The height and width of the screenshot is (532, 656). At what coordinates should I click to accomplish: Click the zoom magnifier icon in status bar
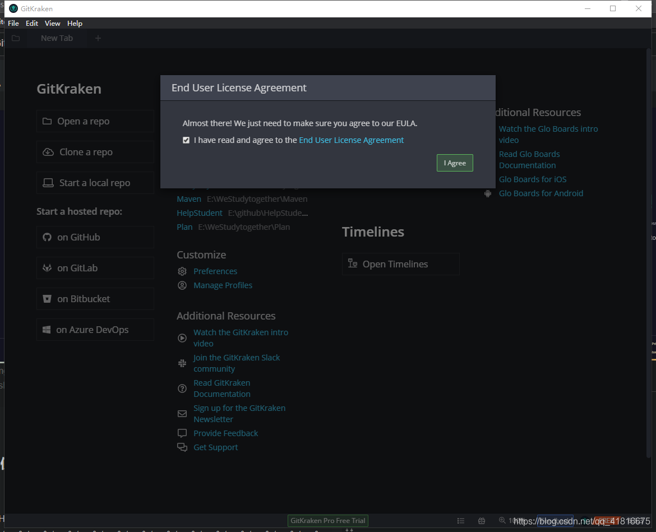502,520
